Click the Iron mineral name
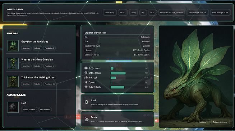Screen dimensions: 235x131 [x=24, y=103]
